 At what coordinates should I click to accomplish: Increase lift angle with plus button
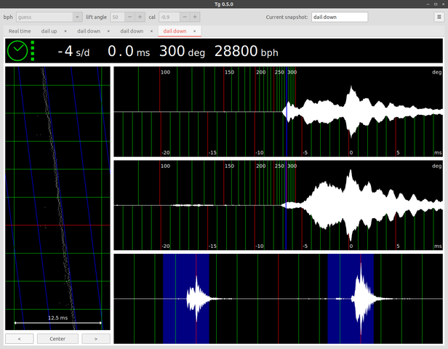pyautogui.click(x=140, y=17)
